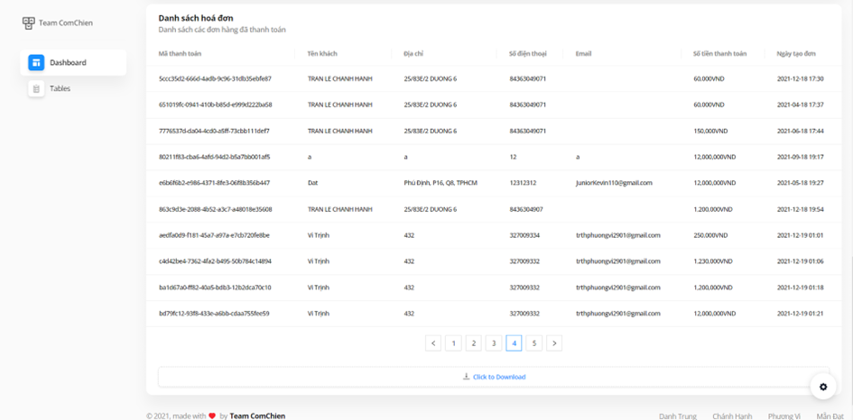The height and width of the screenshot is (420, 853).
Task: Click the date 2021-05-18 19:27
Action: coord(801,183)
